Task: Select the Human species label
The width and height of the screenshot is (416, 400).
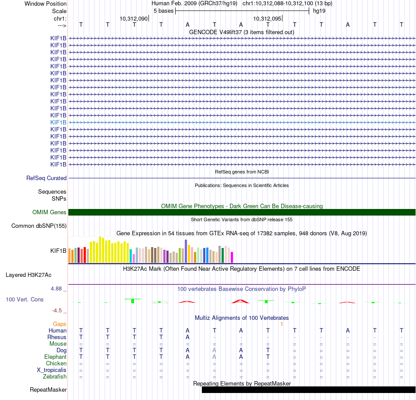Action: click(x=57, y=331)
